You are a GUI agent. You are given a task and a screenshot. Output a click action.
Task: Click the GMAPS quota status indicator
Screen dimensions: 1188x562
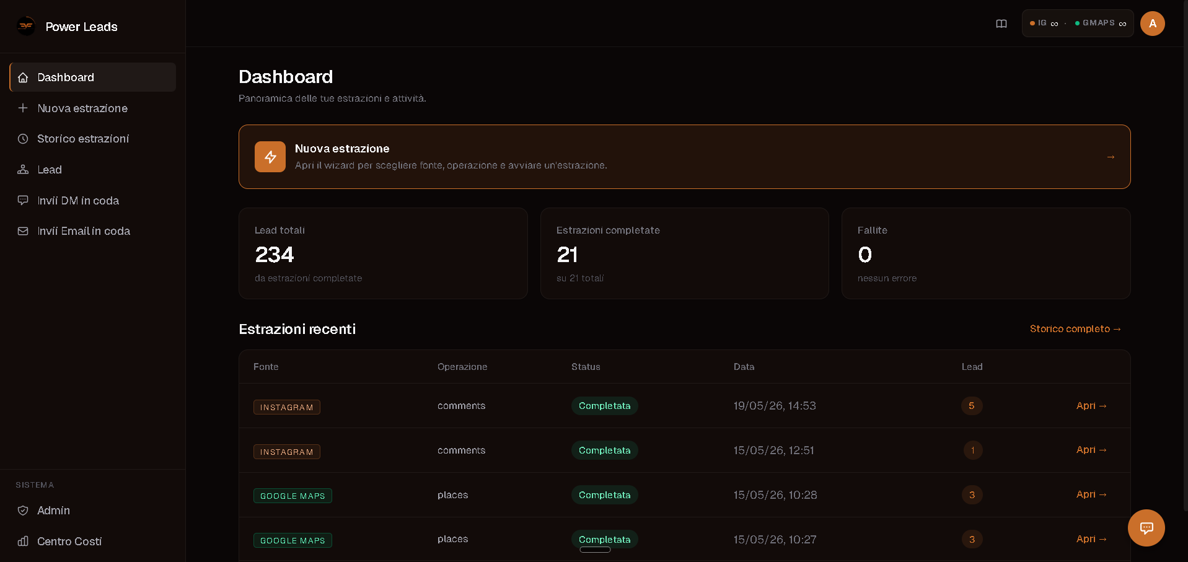[x=1101, y=24]
